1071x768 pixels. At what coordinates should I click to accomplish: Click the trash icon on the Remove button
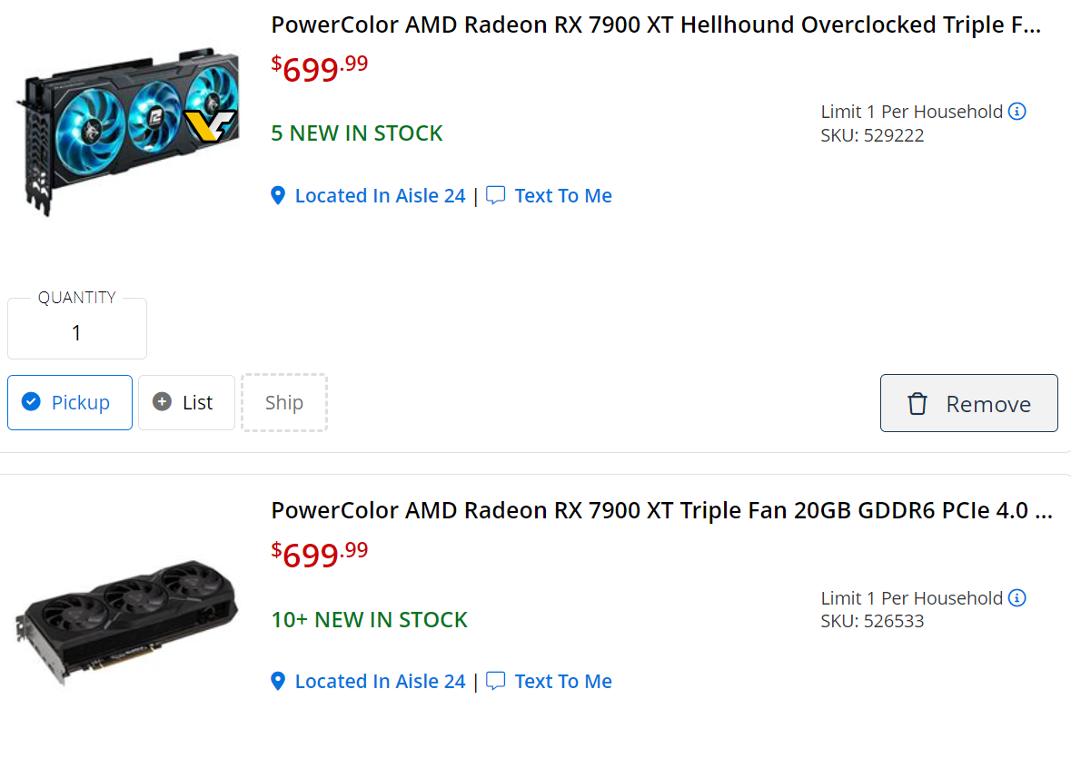click(x=917, y=403)
